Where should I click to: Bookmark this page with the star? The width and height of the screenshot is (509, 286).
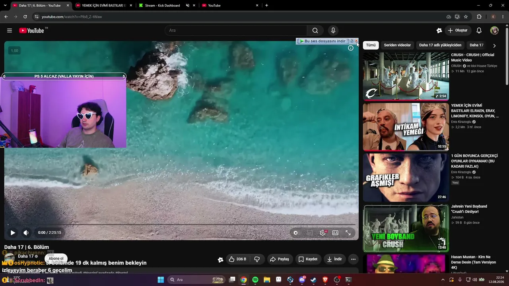pyautogui.click(x=466, y=17)
